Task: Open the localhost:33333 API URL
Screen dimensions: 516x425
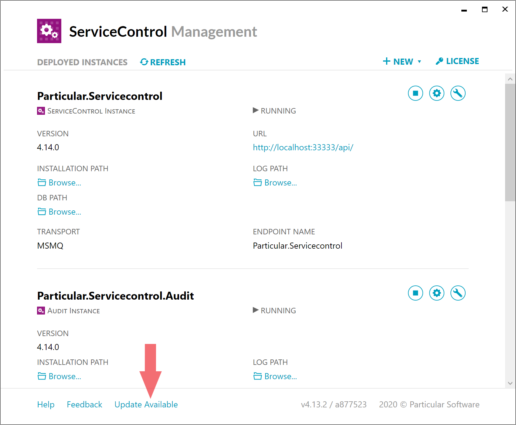Action: (x=303, y=148)
